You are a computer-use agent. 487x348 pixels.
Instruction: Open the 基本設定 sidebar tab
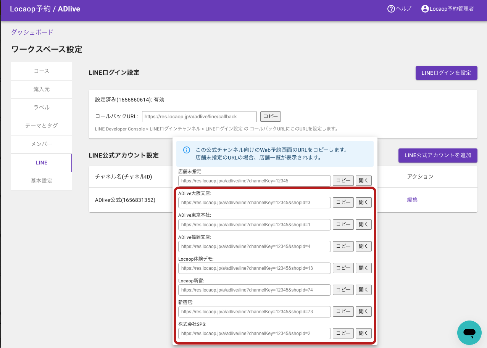click(42, 181)
